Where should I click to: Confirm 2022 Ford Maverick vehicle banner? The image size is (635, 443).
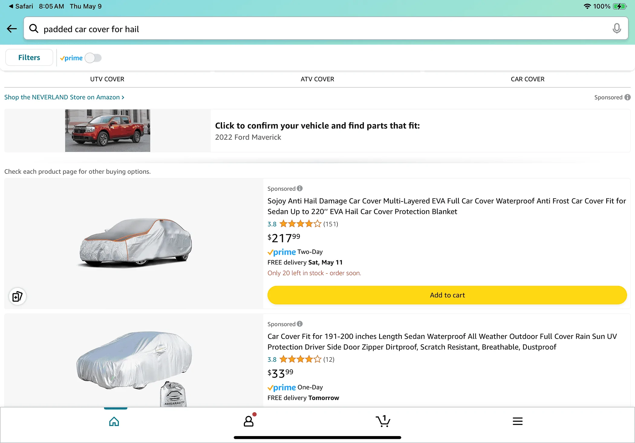click(x=317, y=131)
